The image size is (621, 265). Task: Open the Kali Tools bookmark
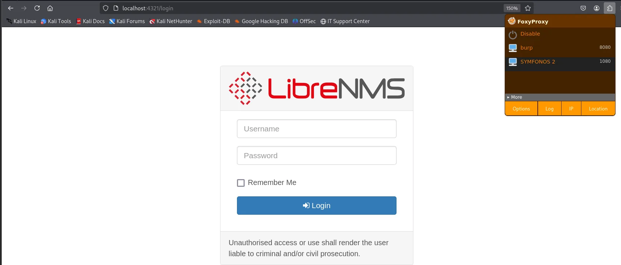click(56, 21)
